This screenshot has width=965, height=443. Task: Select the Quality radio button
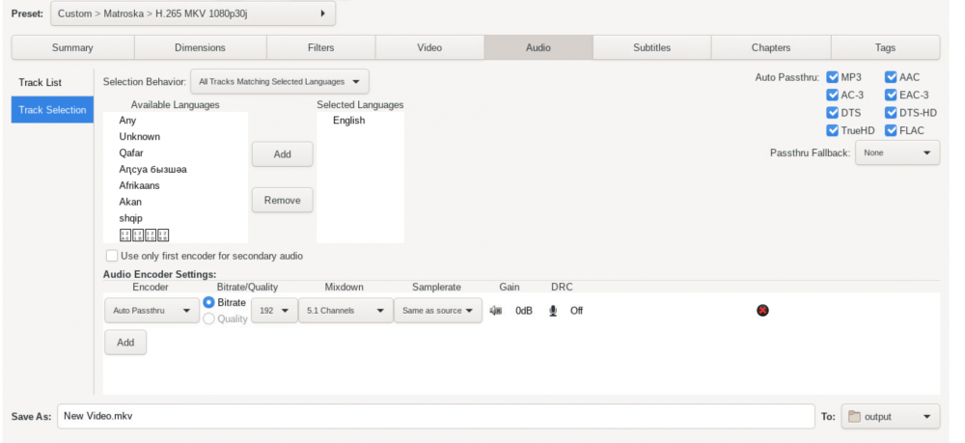(x=208, y=318)
